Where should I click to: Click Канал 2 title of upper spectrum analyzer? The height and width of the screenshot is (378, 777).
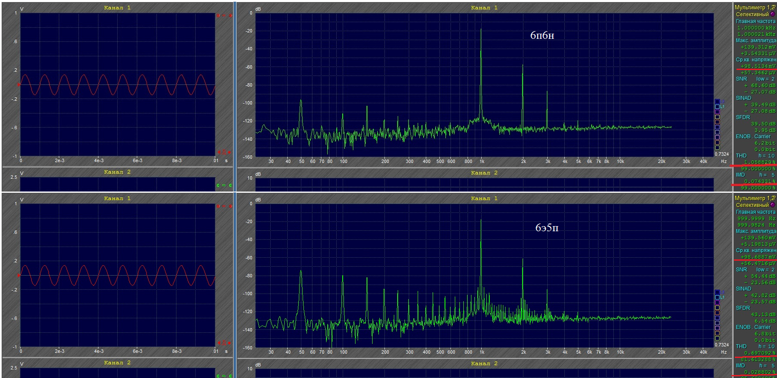[484, 173]
